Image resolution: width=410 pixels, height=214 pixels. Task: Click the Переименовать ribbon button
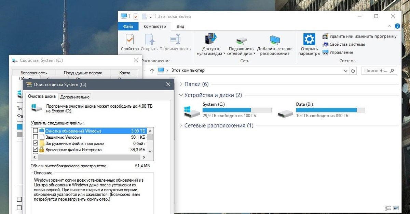[x=175, y=43]
